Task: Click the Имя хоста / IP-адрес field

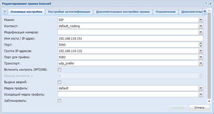Action: (x=130, y=38)
